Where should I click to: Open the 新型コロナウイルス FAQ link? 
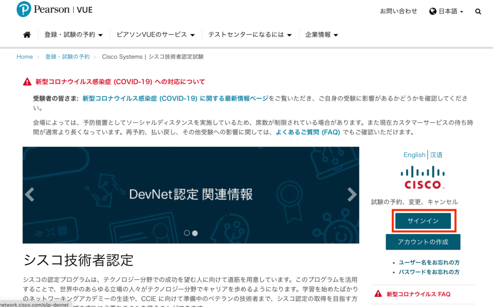tap(418, 294)
